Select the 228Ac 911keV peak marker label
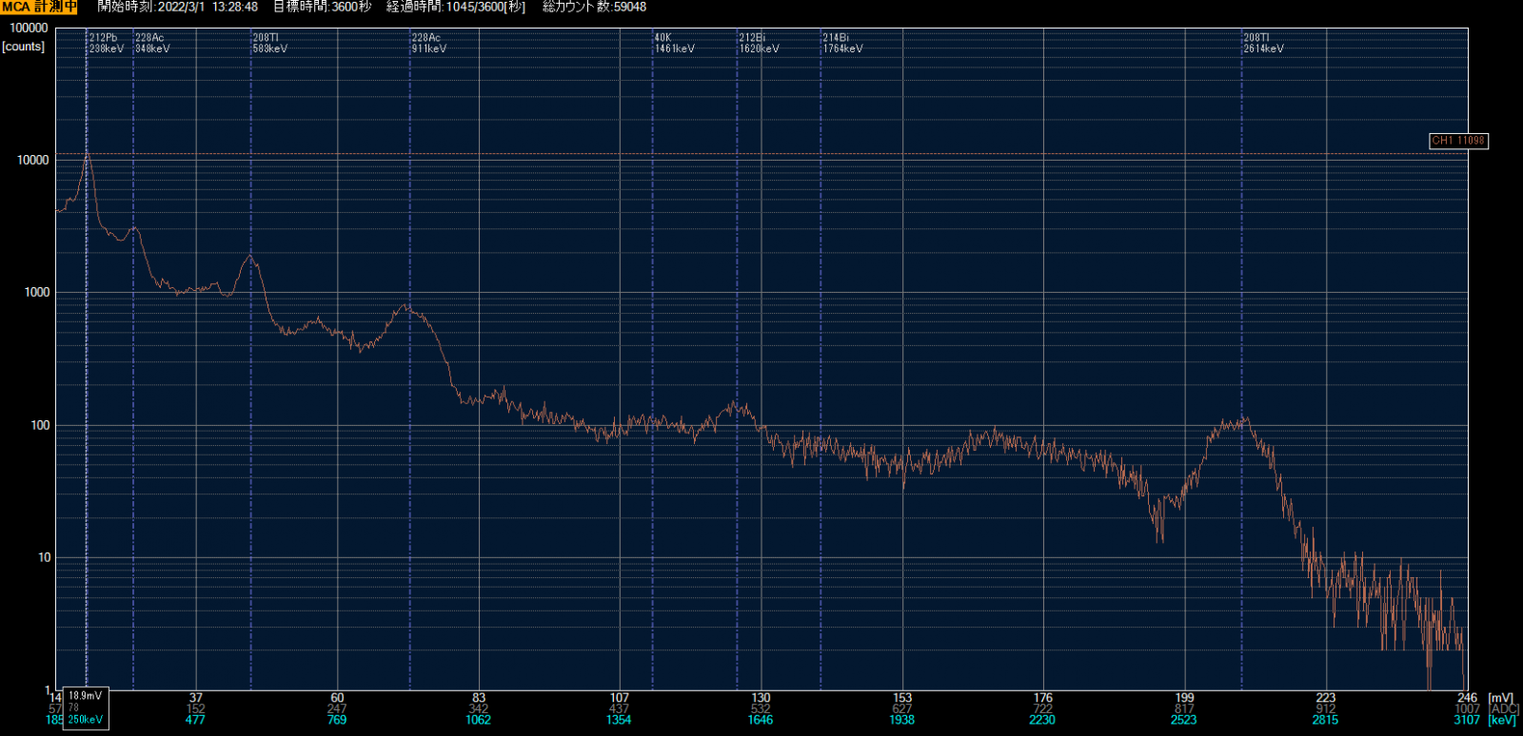This screenshot has width=1523, height=736. tap(428, 44)
